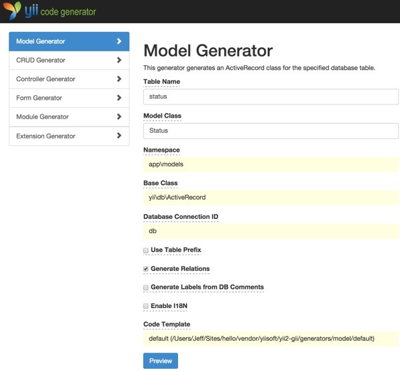Screen dimensions: 400x372
Task: Click the chevron arrow beside Module Generator
Action: (119, 116)
